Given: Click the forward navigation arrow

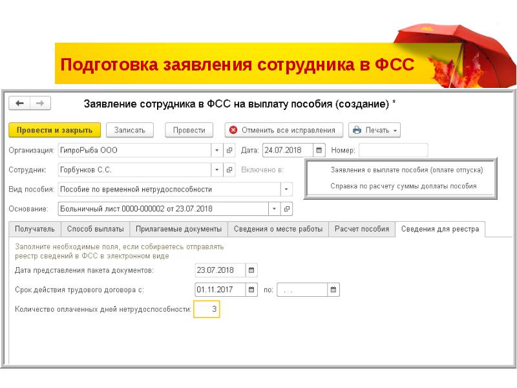Looking at the screenshot, I should coord(39,103).
